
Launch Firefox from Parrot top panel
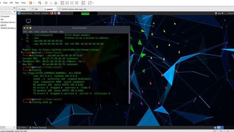point(52,13)
